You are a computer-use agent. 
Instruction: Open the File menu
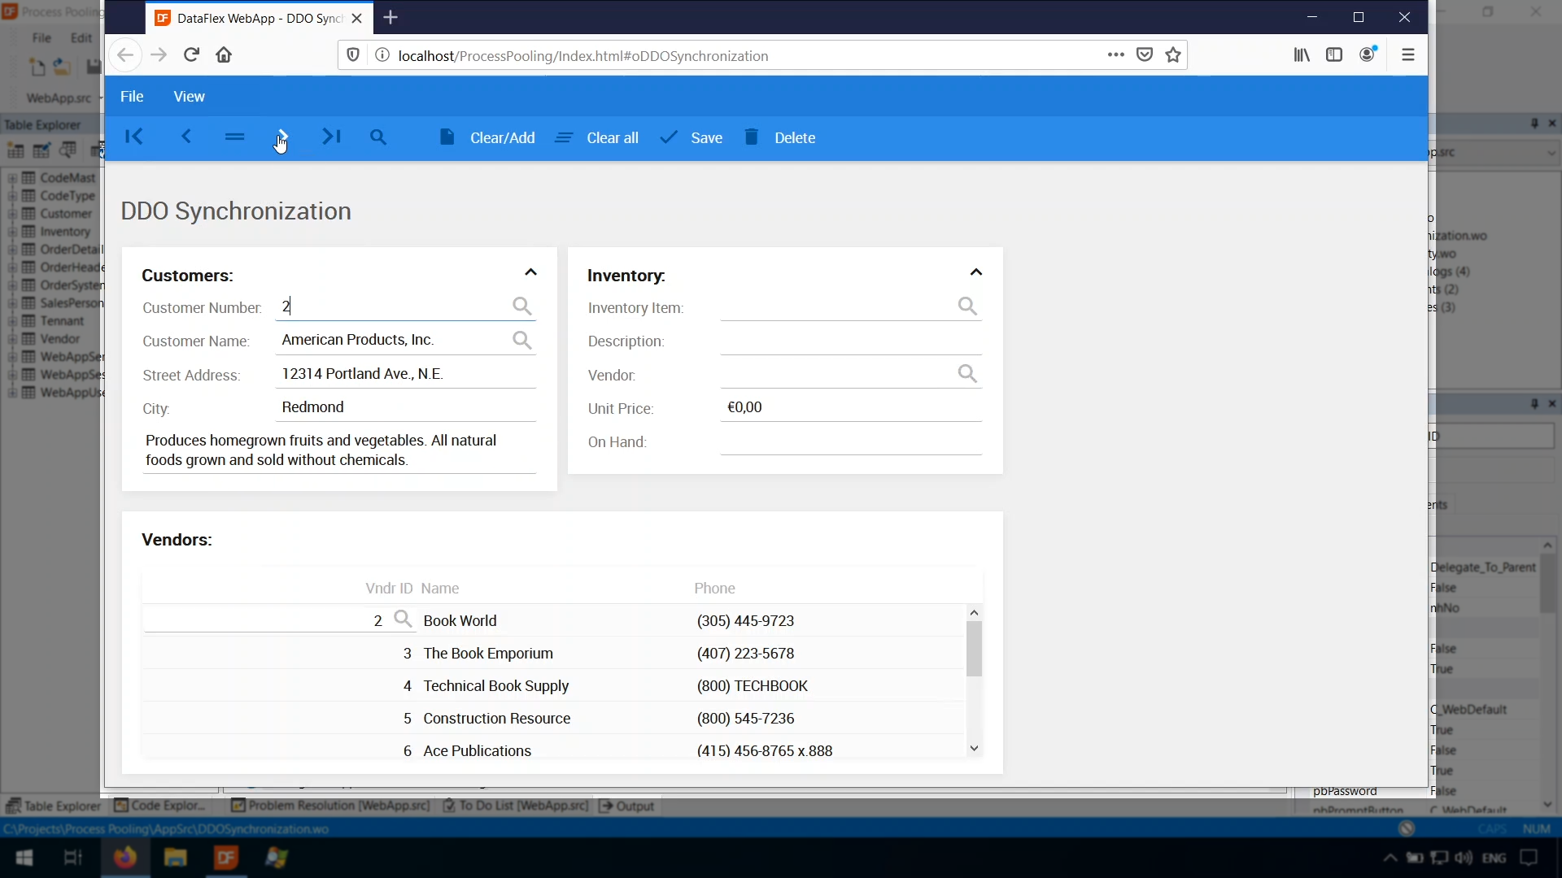132,97
